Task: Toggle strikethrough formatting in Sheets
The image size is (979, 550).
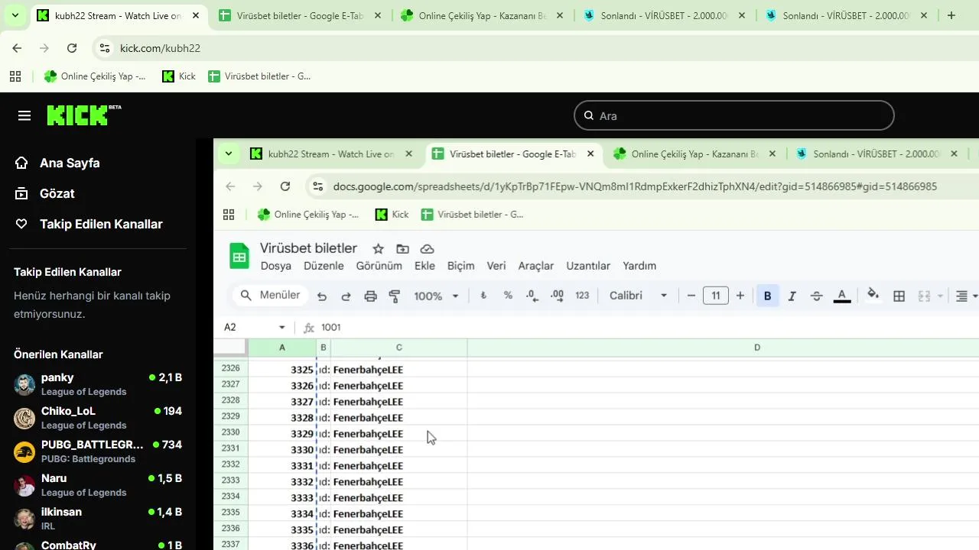Action: [816, 296]
